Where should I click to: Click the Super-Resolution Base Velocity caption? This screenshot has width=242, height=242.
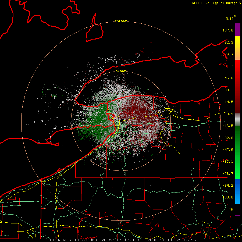coord(85,240)
